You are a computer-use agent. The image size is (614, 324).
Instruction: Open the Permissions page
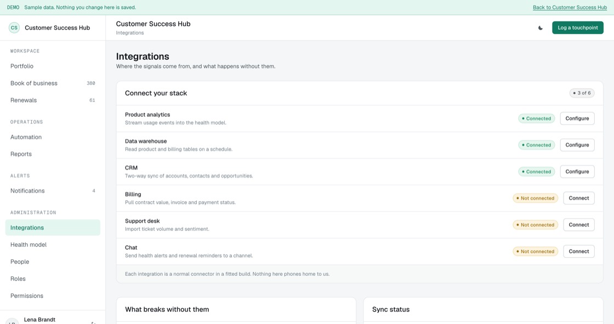coord(53,296)
